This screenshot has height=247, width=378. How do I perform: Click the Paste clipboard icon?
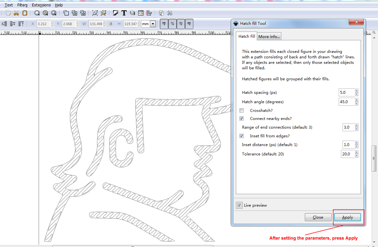click(25, 13)
